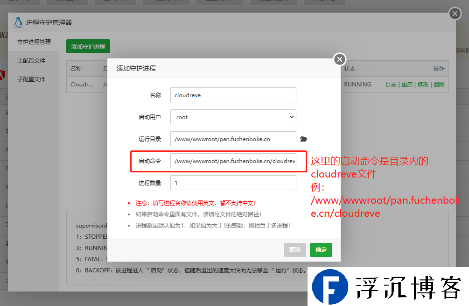Click the 启动命令 input field
469x306 pixels.
point(233,161)
